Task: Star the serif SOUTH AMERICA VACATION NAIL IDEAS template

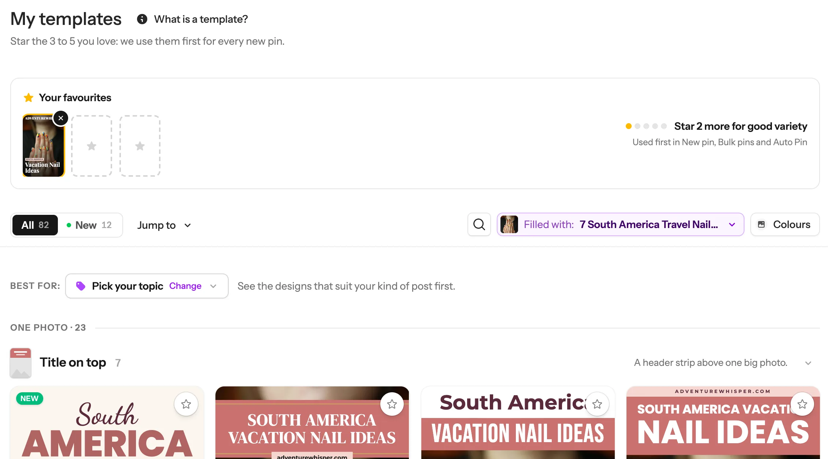Action: tap(392, 404)
